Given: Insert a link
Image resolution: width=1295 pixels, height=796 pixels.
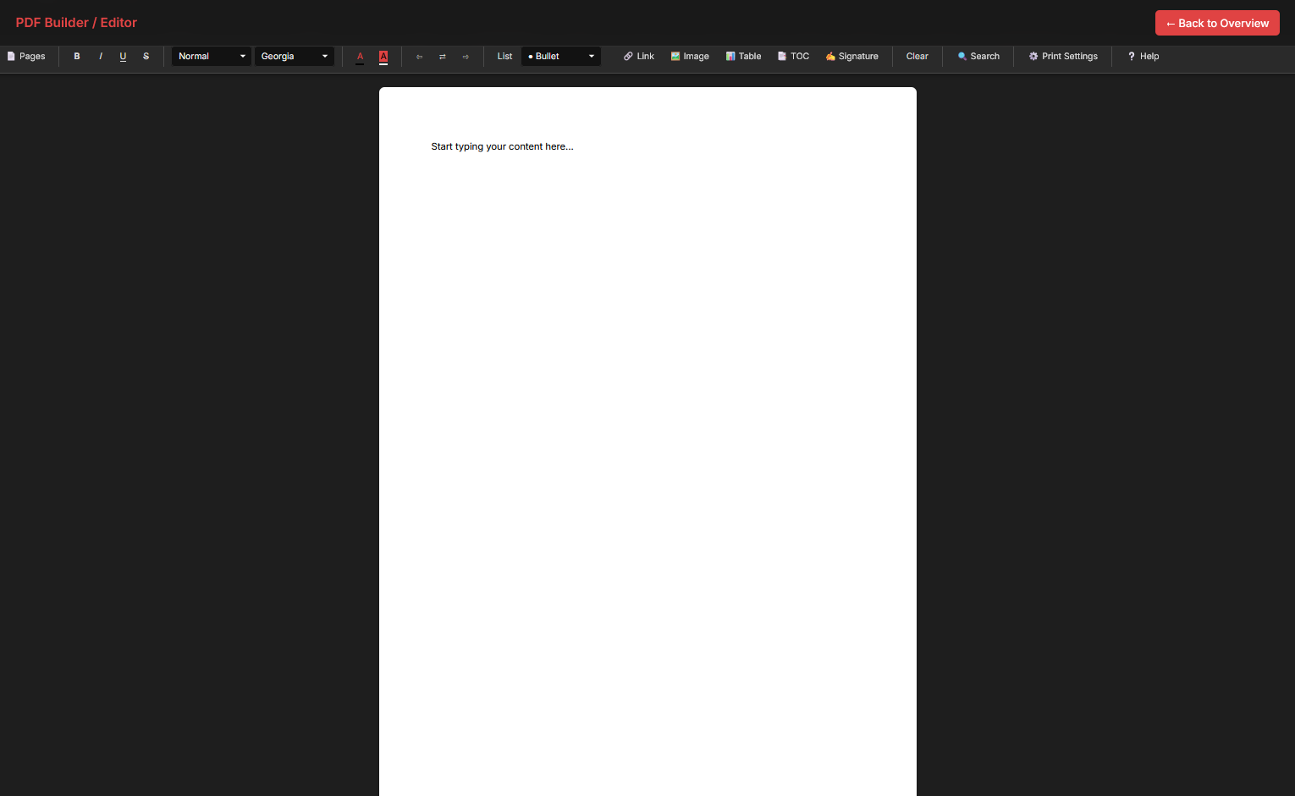Looking at the screenshot, I should [x=639, y=57].
